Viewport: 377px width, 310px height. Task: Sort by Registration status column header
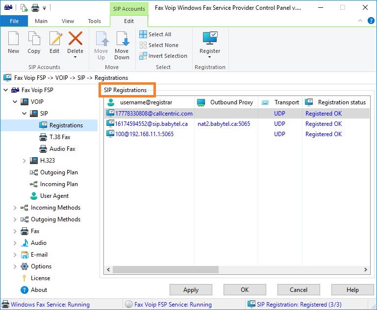pos(336,102)
